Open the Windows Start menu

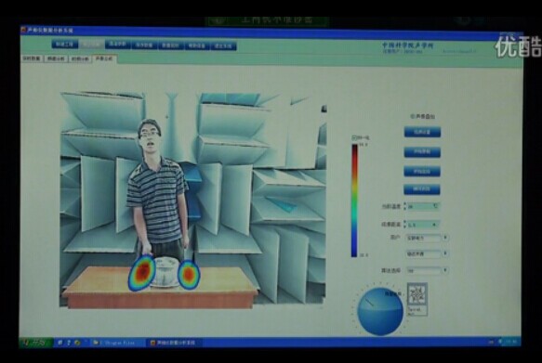[36, 343]
